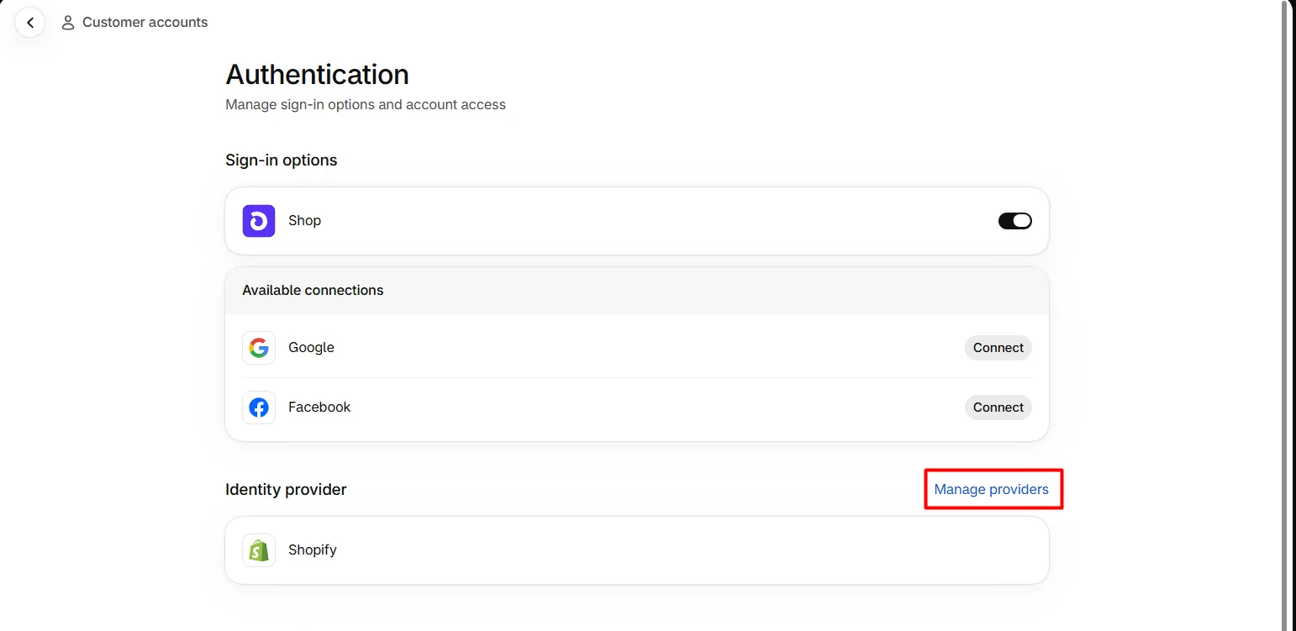1296x631 pixels.
Task: Click the back arrow button
Action: [30, 23]
